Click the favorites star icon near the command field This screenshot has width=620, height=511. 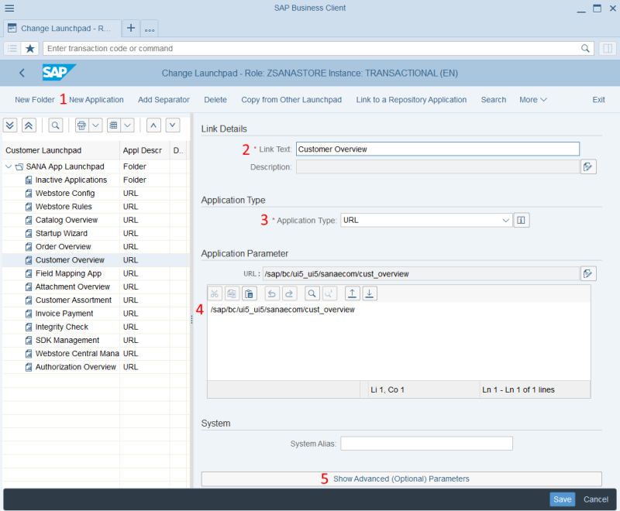coord(30,48)
